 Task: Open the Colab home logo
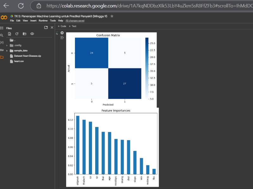pos(4,17)
